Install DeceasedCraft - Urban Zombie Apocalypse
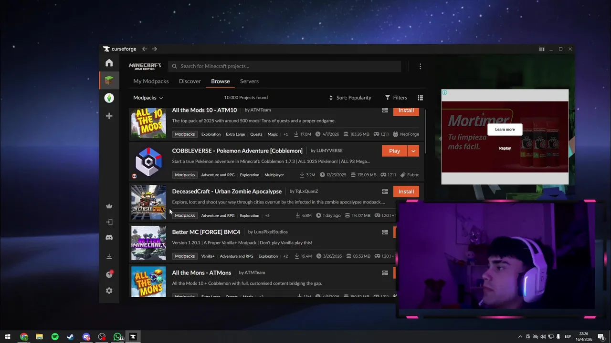This screenshot has width=611, height=343. pyautogui.click(x=406, y=192)
